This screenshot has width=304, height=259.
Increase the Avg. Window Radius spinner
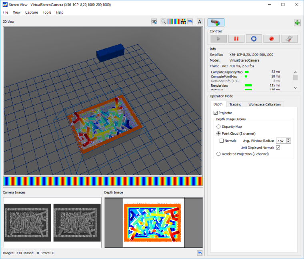pos(288,139)
